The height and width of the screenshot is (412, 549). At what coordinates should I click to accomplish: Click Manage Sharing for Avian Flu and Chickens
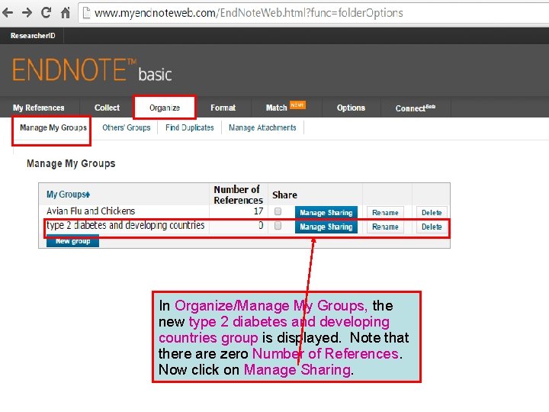(x=326, y=213)
